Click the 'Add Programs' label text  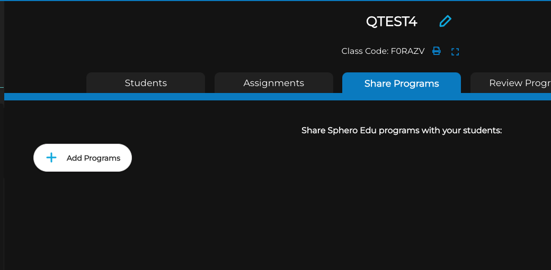coord(93,158)
